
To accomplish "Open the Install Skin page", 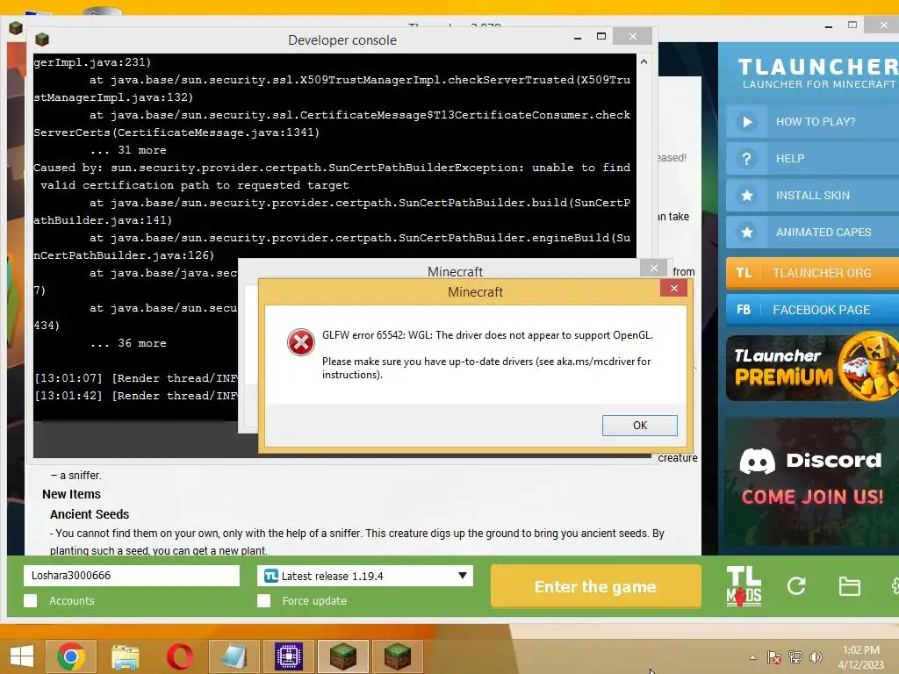I will pos(812,196).
